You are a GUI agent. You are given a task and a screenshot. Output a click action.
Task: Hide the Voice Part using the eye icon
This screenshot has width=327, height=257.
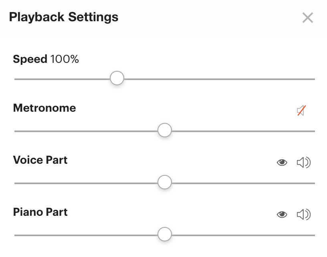click(282, 162)
